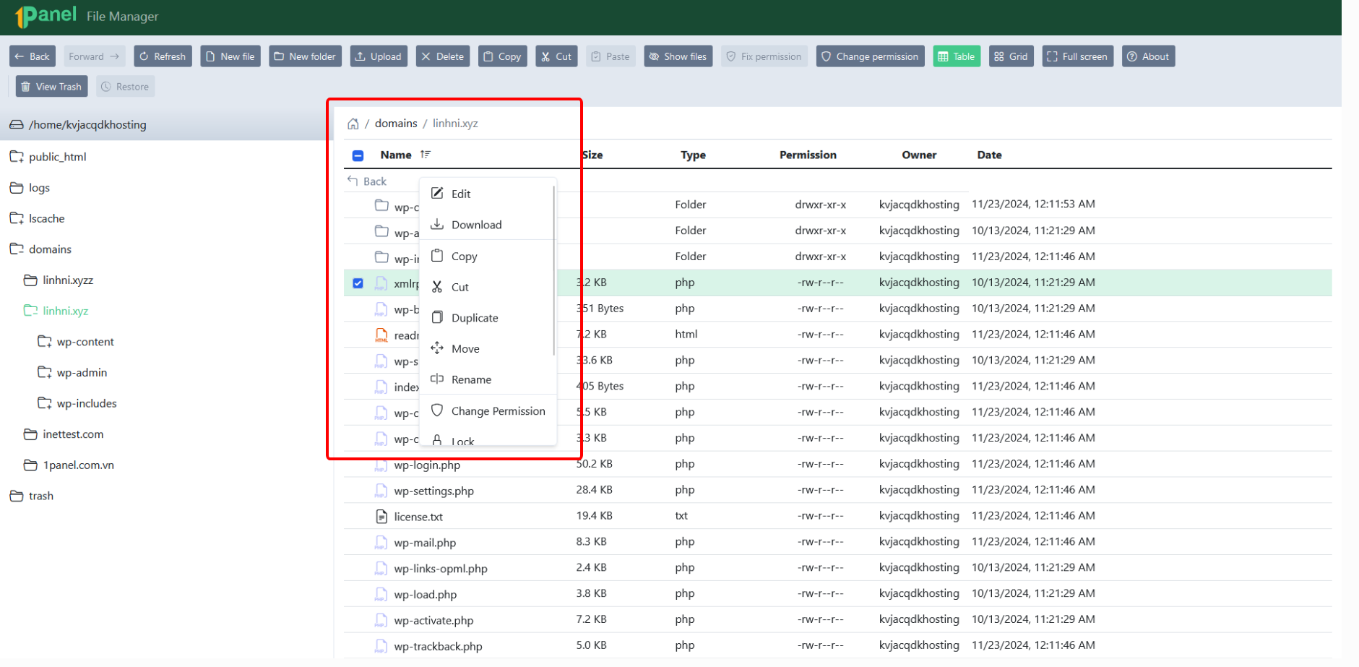Toggle the select-all checkbox in table header
This screenshot has height=667, width=1359.
(358, 155)
